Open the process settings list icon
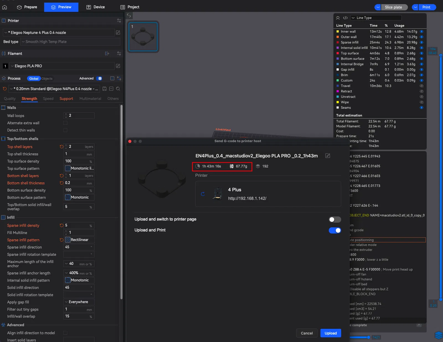 pyautogui.click(x=112, y=78)
